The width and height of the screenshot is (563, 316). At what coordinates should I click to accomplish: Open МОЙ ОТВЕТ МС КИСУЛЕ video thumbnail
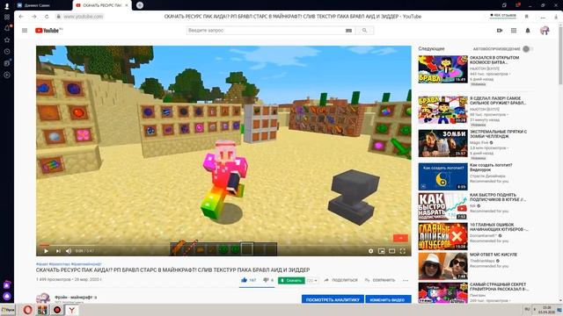point(442,266)
